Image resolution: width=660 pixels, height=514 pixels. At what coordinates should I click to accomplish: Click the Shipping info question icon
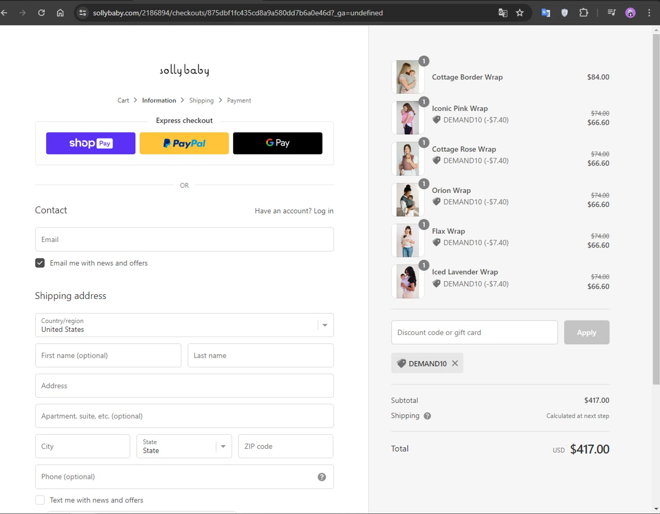427,416
